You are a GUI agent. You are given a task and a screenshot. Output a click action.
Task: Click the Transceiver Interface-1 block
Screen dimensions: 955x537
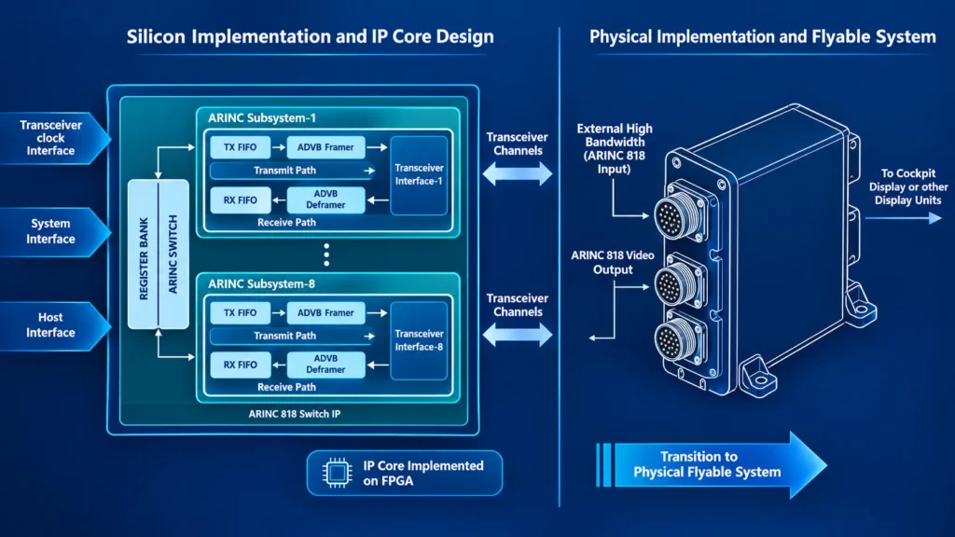coord(419,174)
